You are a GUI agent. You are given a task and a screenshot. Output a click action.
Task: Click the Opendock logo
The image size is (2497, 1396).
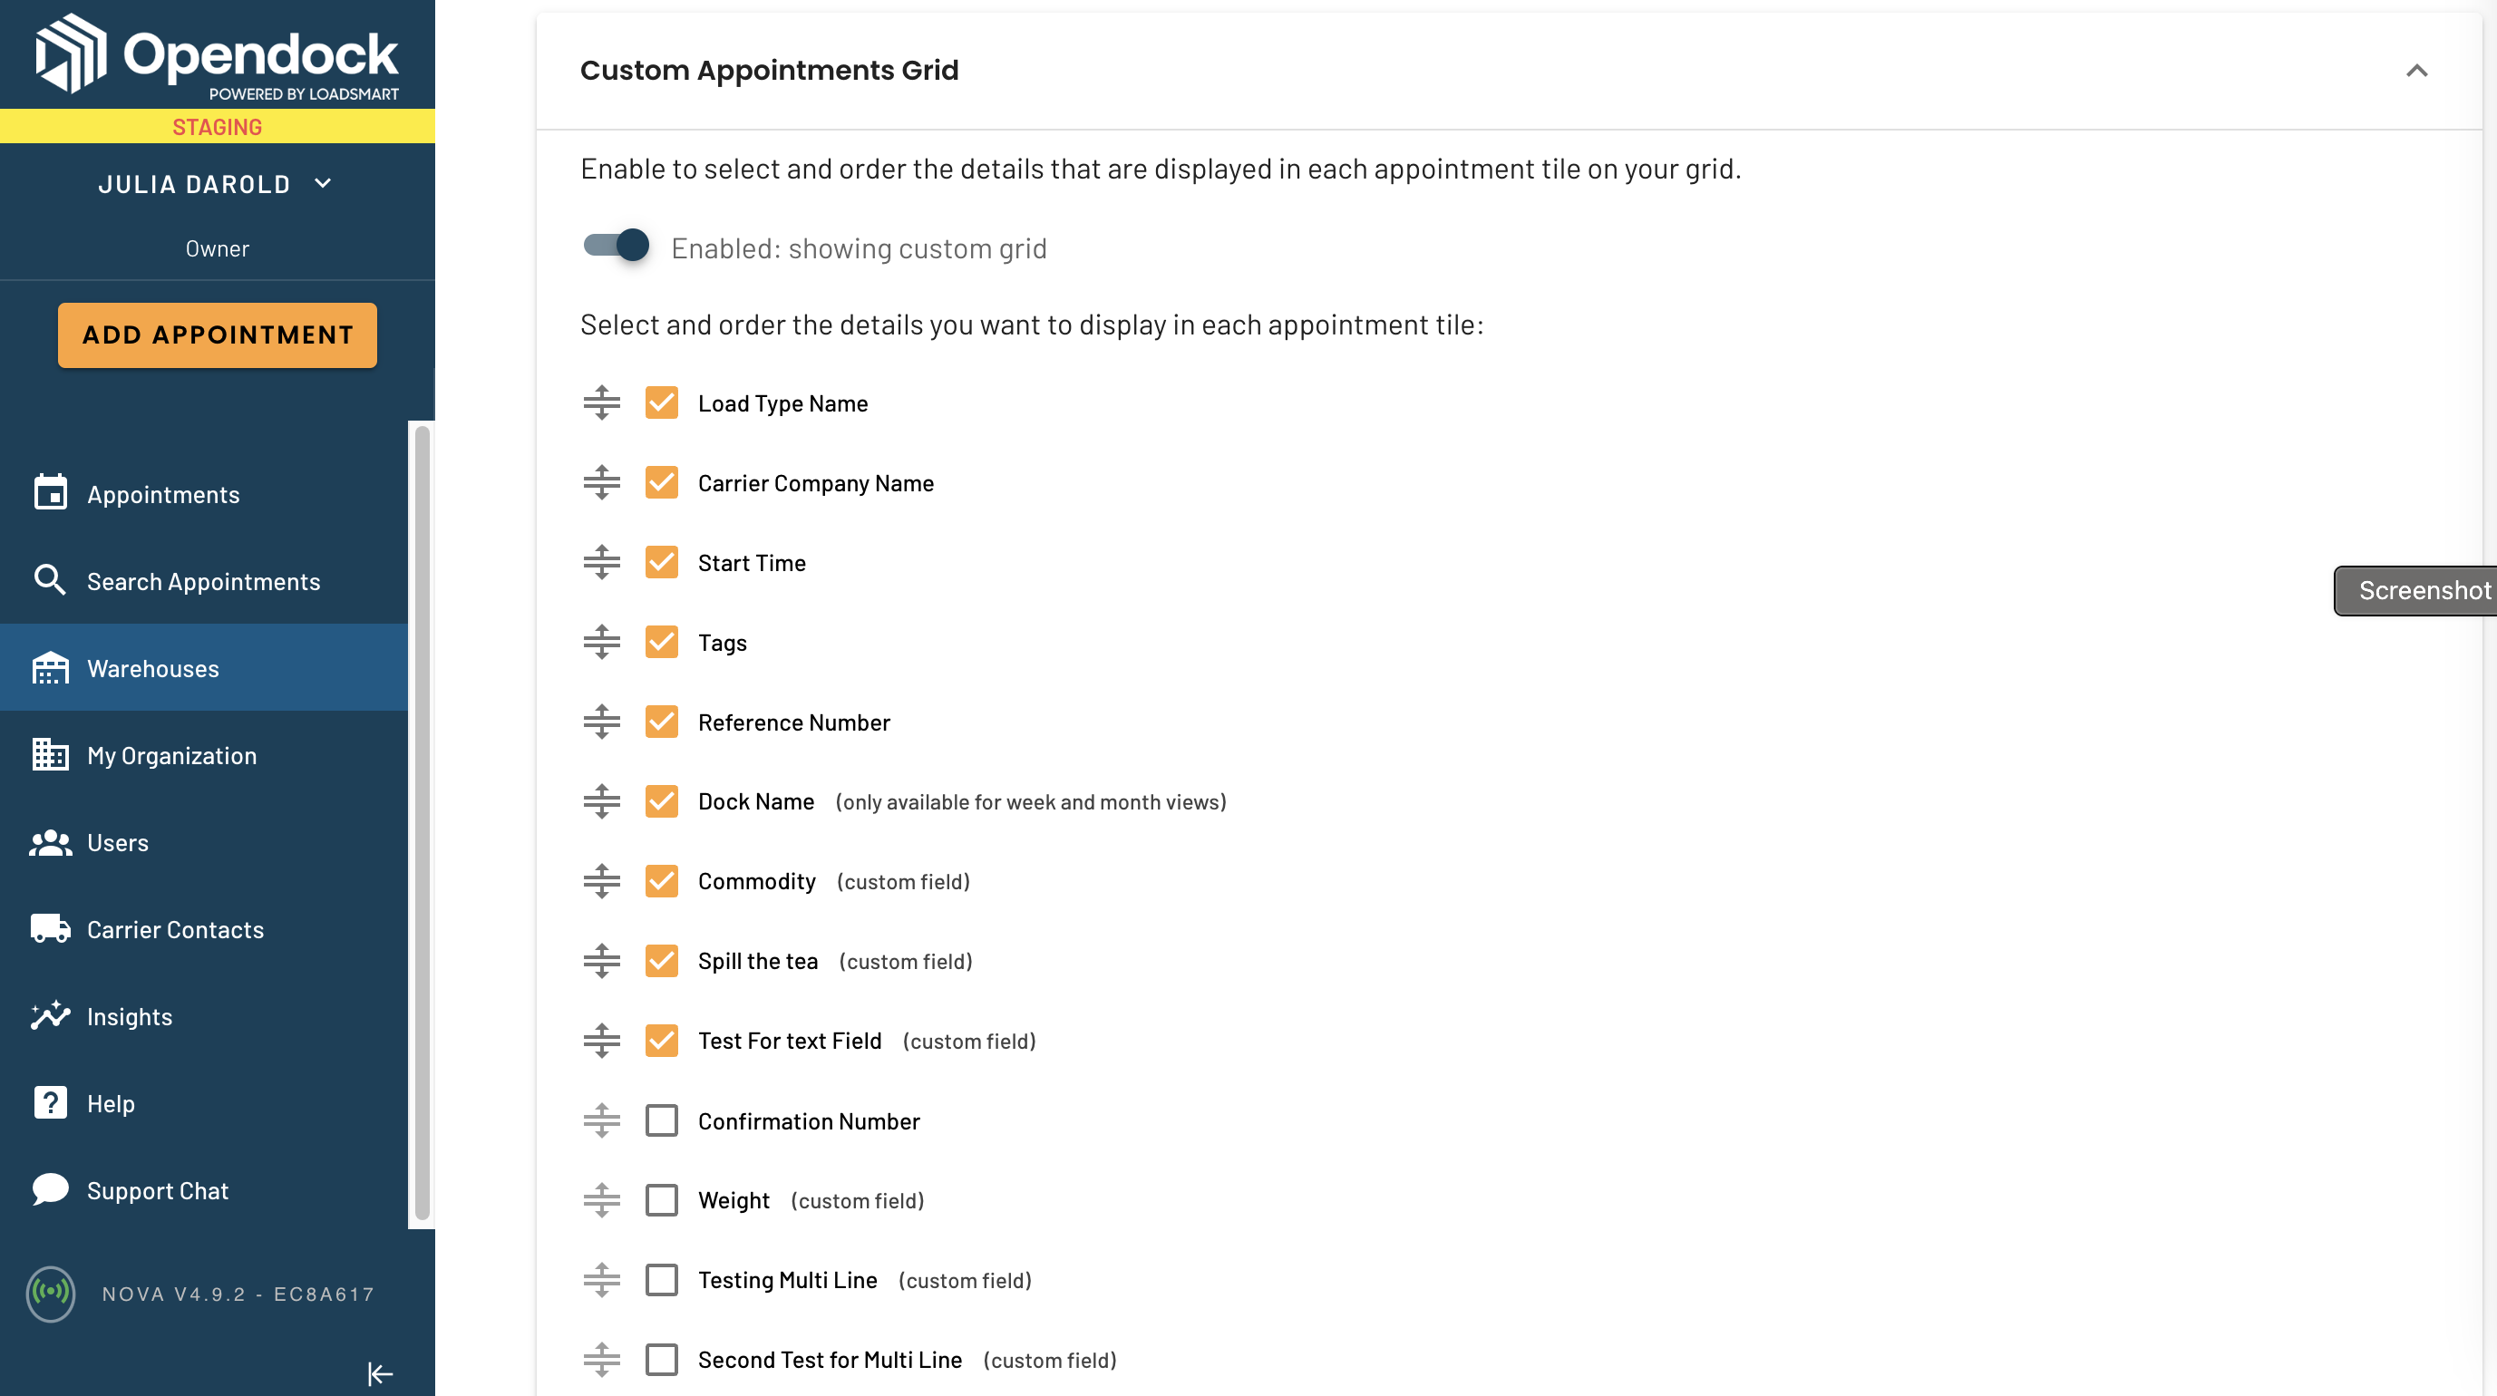pyautogui.click(x=217, y=57)
